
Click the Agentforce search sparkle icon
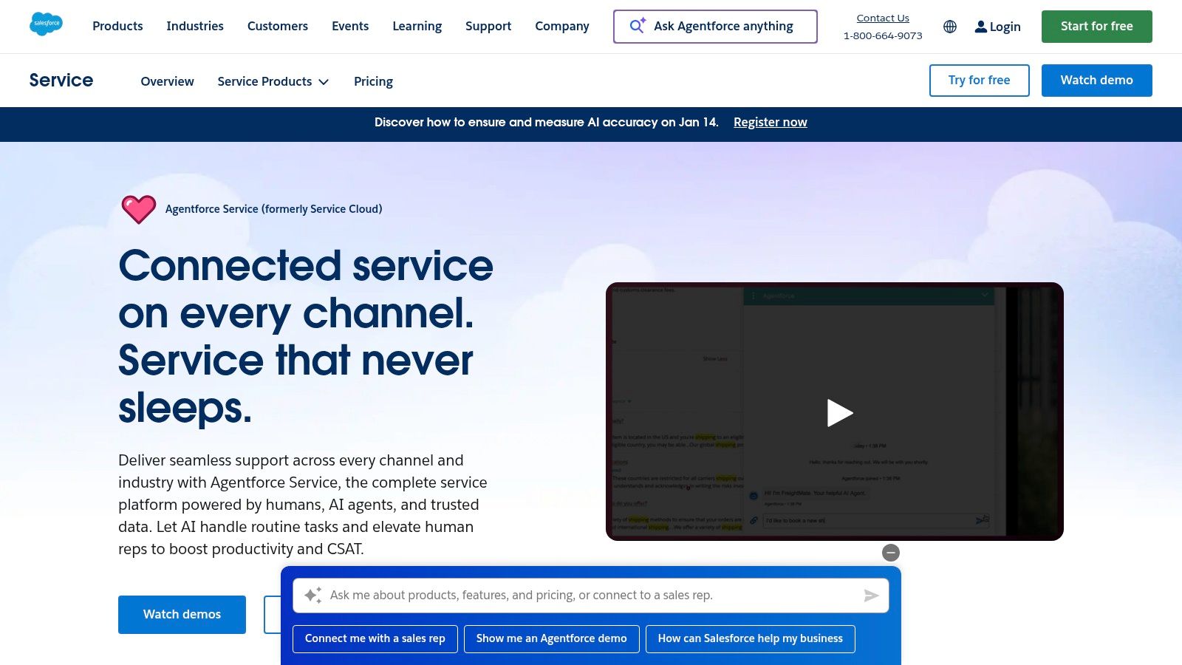tap(638, 26)
